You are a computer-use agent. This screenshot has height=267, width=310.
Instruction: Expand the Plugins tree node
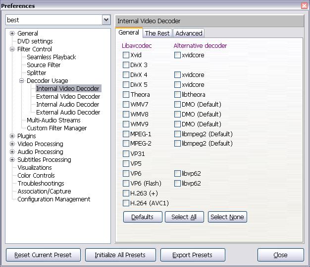tap(12, 136)
